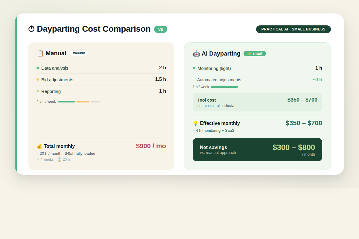Click the stopwatch icon beside the title
359x239 pixels.
31,29
